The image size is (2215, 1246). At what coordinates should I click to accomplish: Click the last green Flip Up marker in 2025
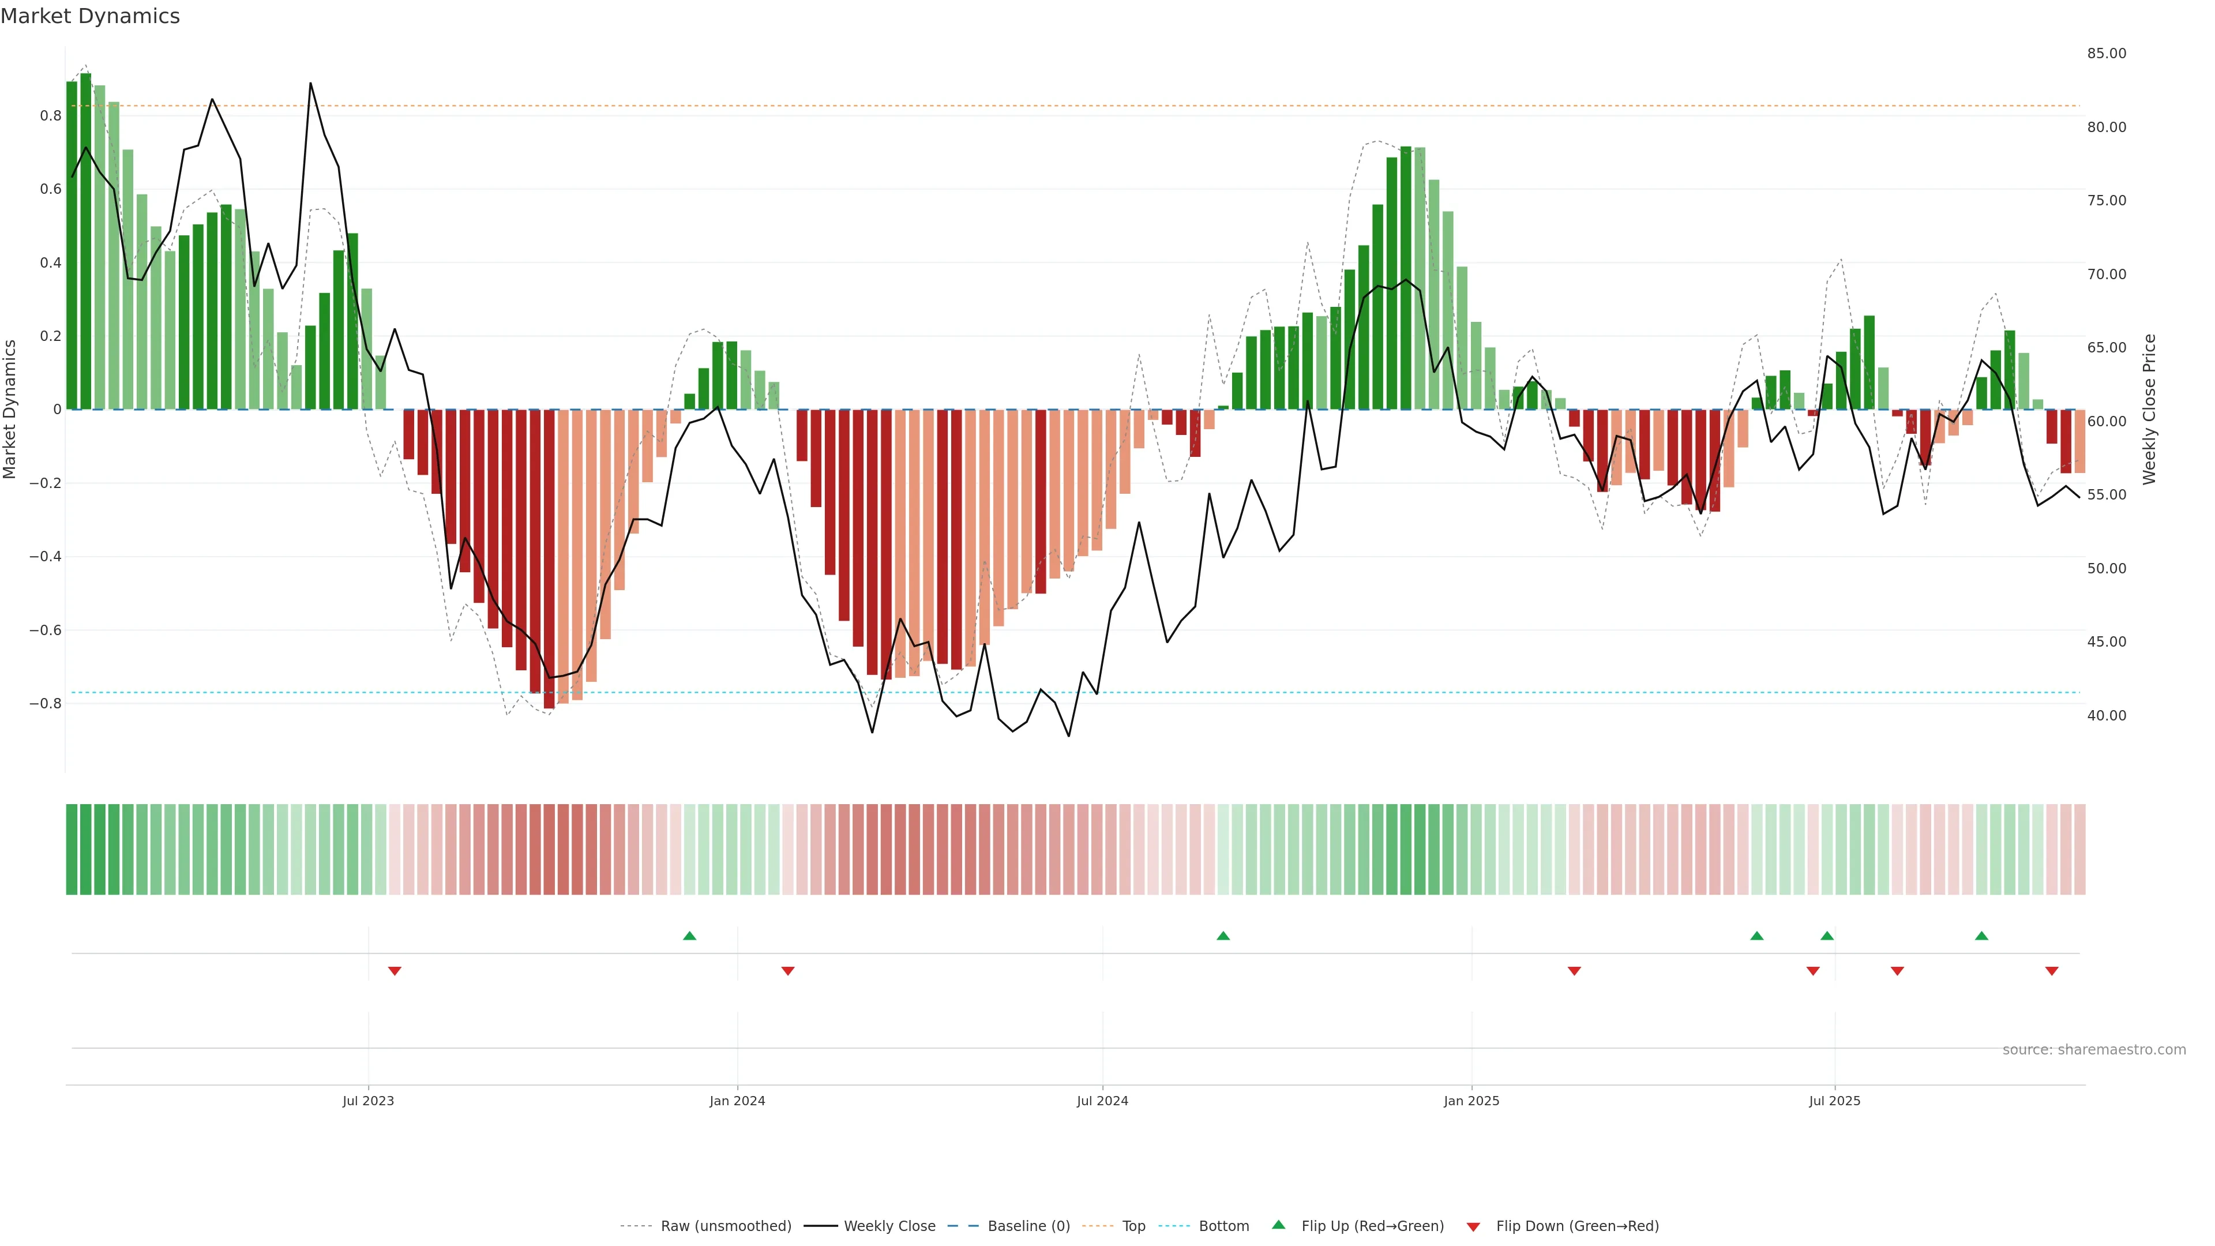[x=1981, y=936]
